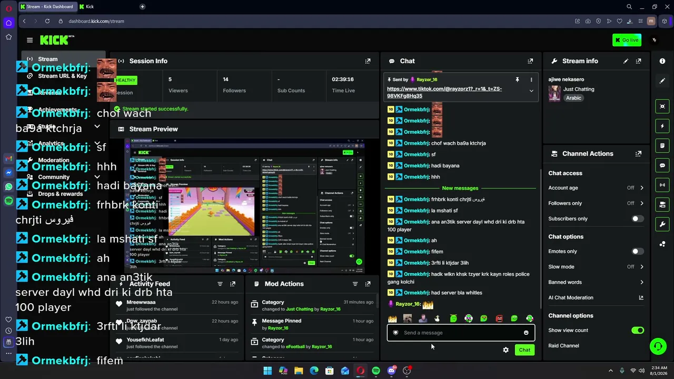
Task: Jump to New messages in chat
Action: coord(460,188)
